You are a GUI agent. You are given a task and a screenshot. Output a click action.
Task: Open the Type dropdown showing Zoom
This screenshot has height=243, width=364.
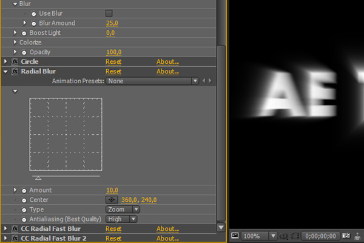[x=123, y=210]
